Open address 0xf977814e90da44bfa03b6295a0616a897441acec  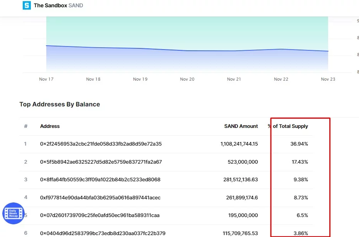pos(100,197)
